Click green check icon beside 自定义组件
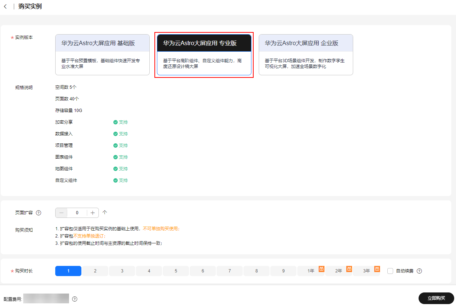The width and height of the screenshot is (456, 307). coord(116,180)
